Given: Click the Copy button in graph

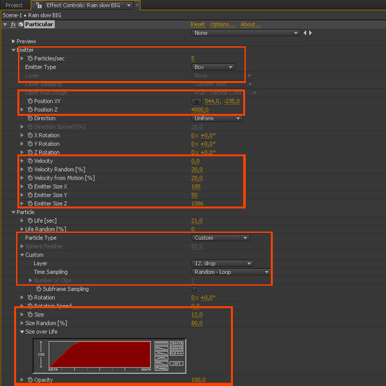Looking at the screenshot, I should click(x=176, y=363).
